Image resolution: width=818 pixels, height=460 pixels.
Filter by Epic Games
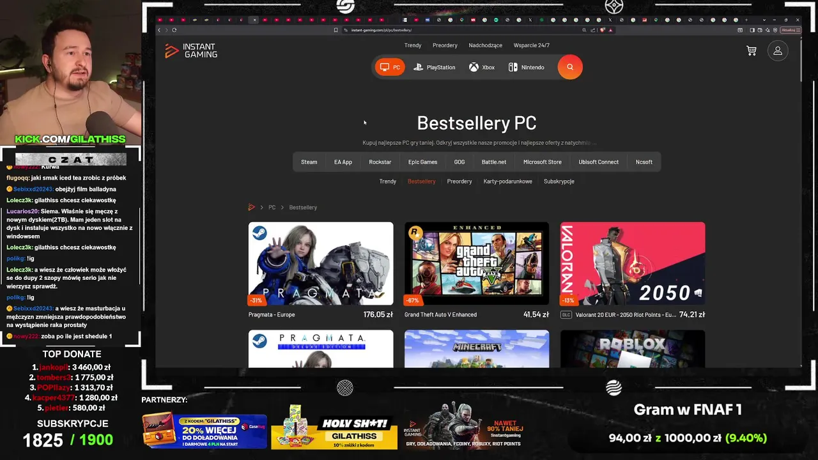pyautogui.click(x=423, y=162)
